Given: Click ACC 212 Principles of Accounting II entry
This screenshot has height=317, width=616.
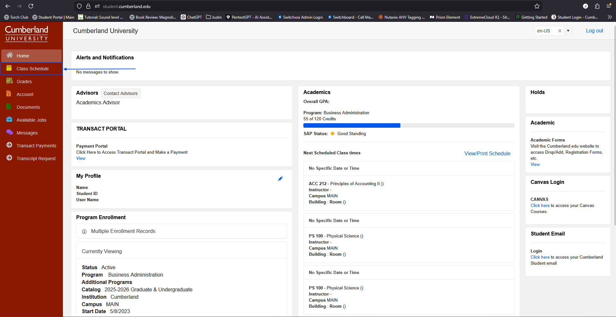Looking at the screenshot, I should tap(346, 184).
